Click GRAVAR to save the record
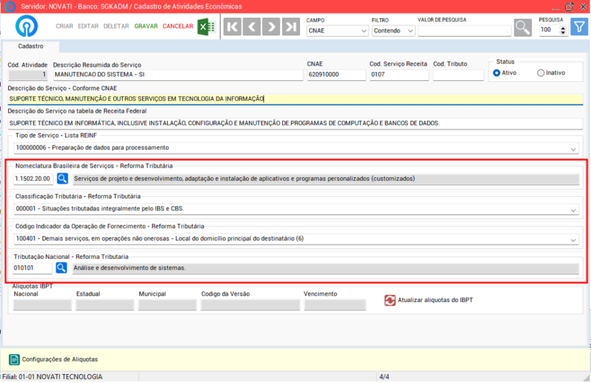This screenshot has height=383, width=591. coord(145,26)
